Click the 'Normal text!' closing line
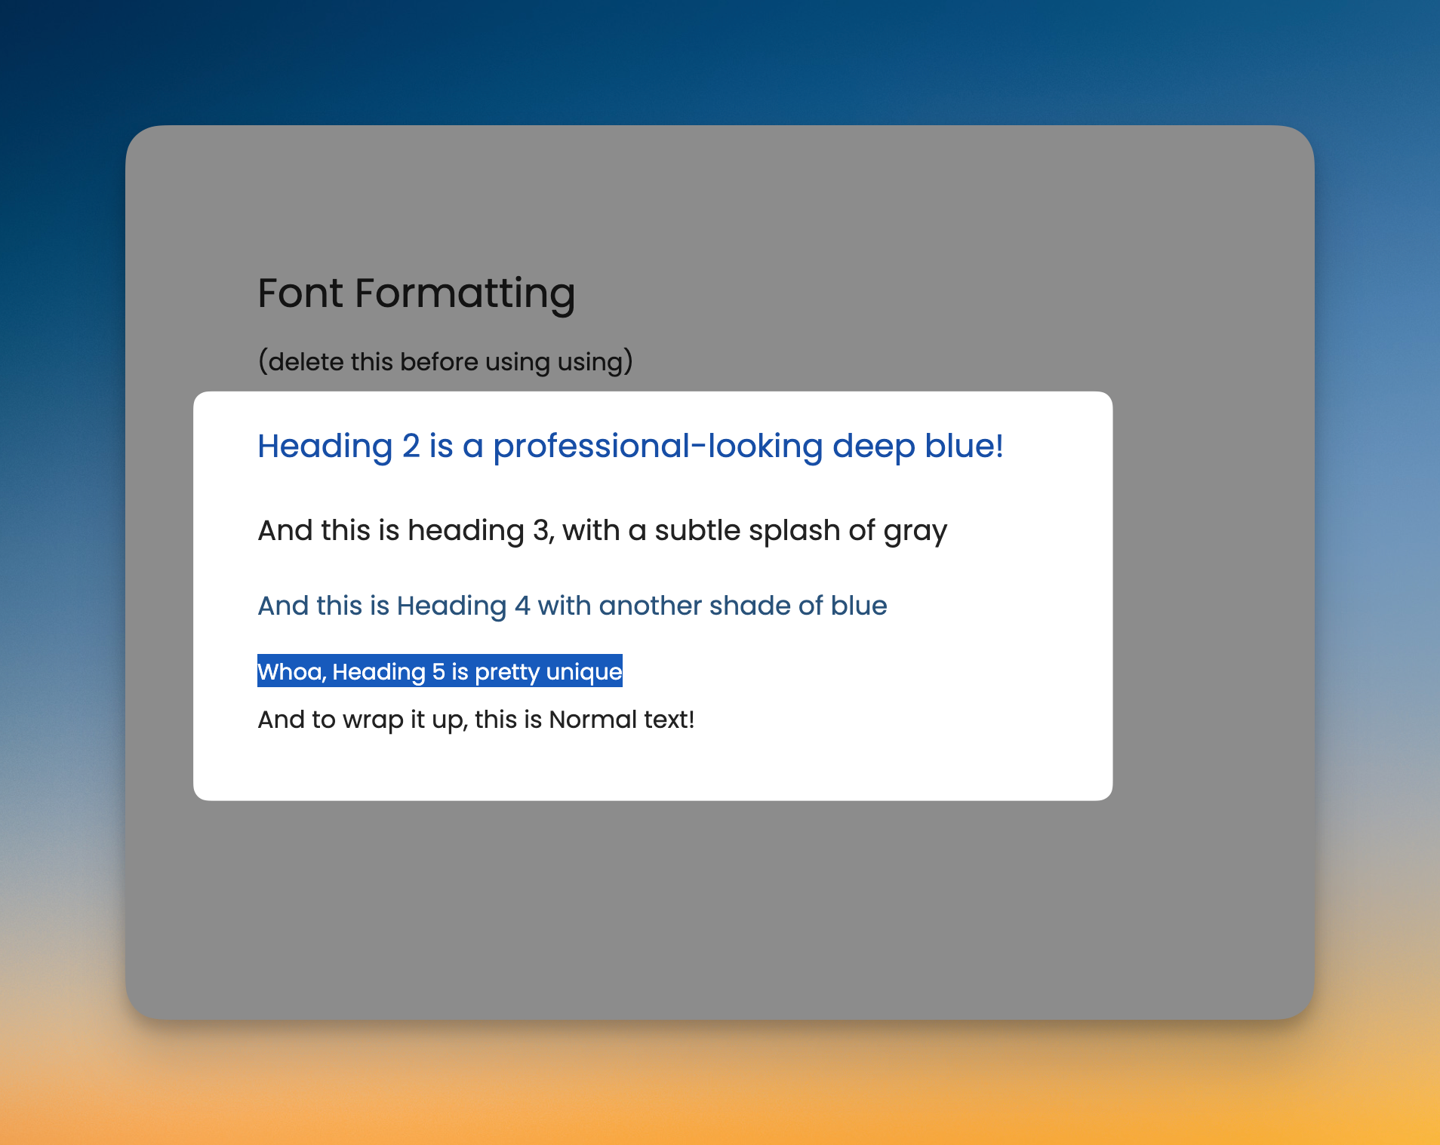 476,720
